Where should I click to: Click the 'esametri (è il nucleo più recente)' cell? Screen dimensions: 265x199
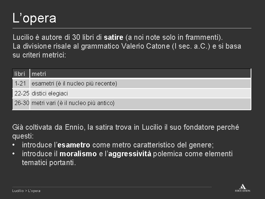[141, 83]
